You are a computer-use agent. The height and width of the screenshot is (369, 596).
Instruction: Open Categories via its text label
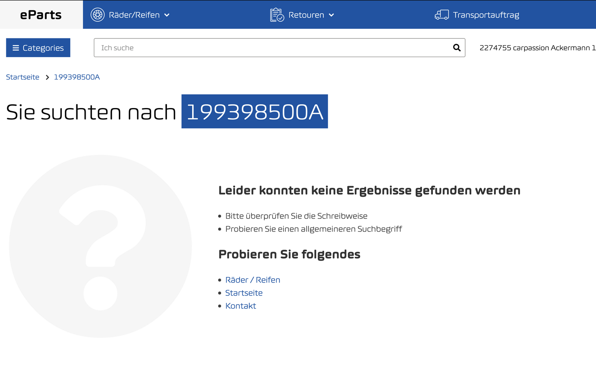(x=43, y=48)
